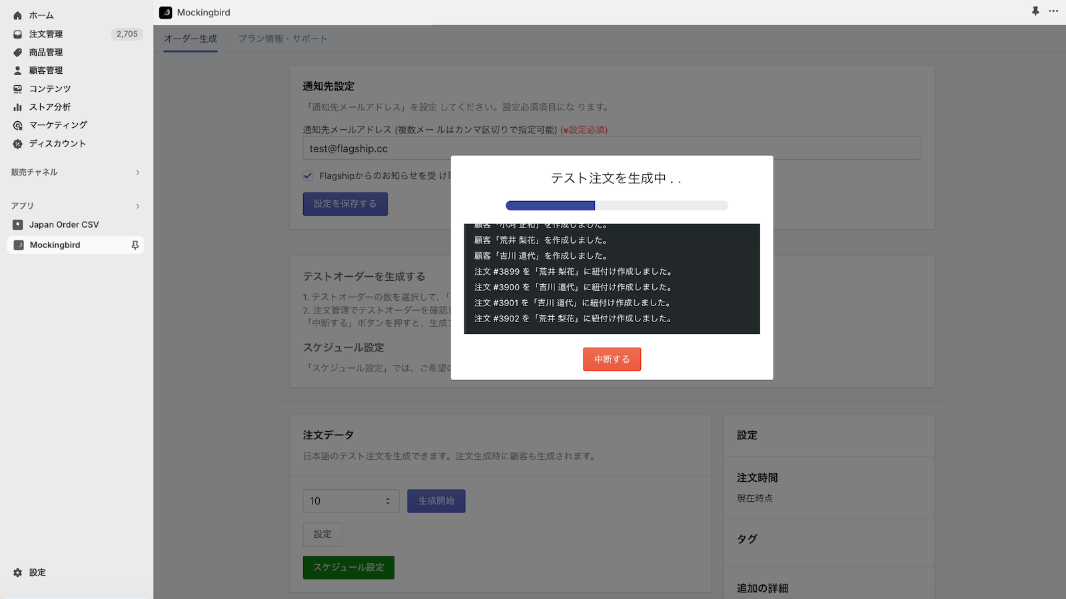The image size is (1066, 599).
Task: Toggle the pin icon in the top bar
Action: [x=1035, y=11]
